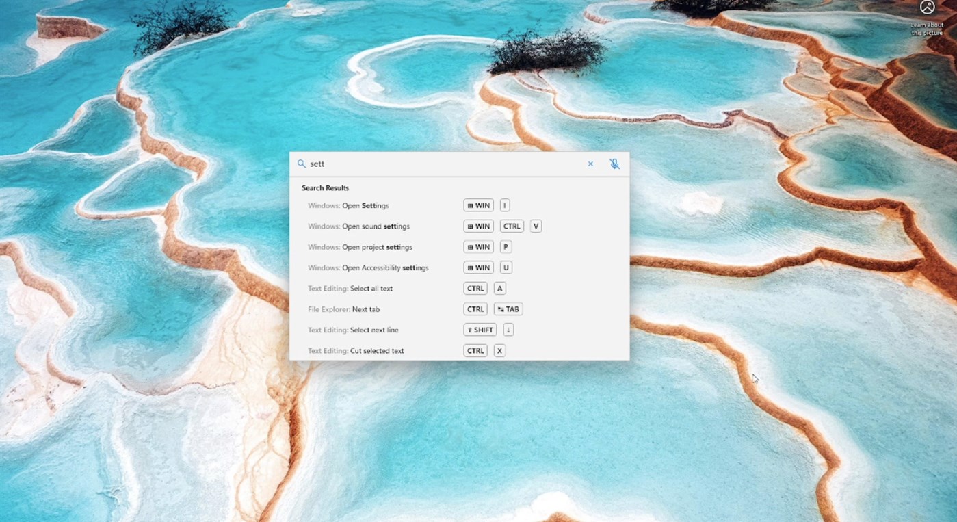Viewport: 957px width, 522px height.
Task: Click the SHIFT badge for Select next line
Action: coord(479,330)
